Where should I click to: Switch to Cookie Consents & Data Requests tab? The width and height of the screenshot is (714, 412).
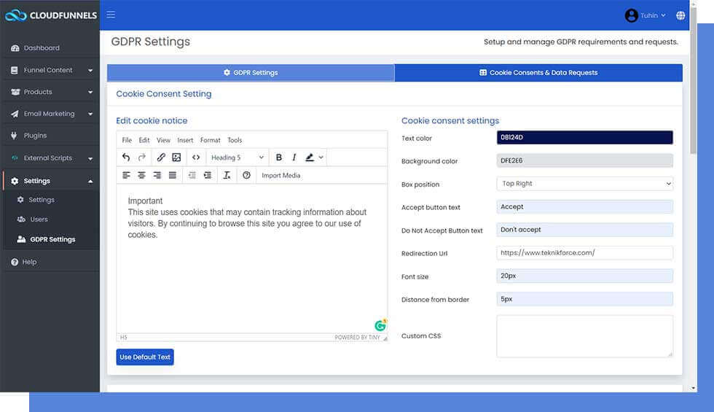[538, 73]
